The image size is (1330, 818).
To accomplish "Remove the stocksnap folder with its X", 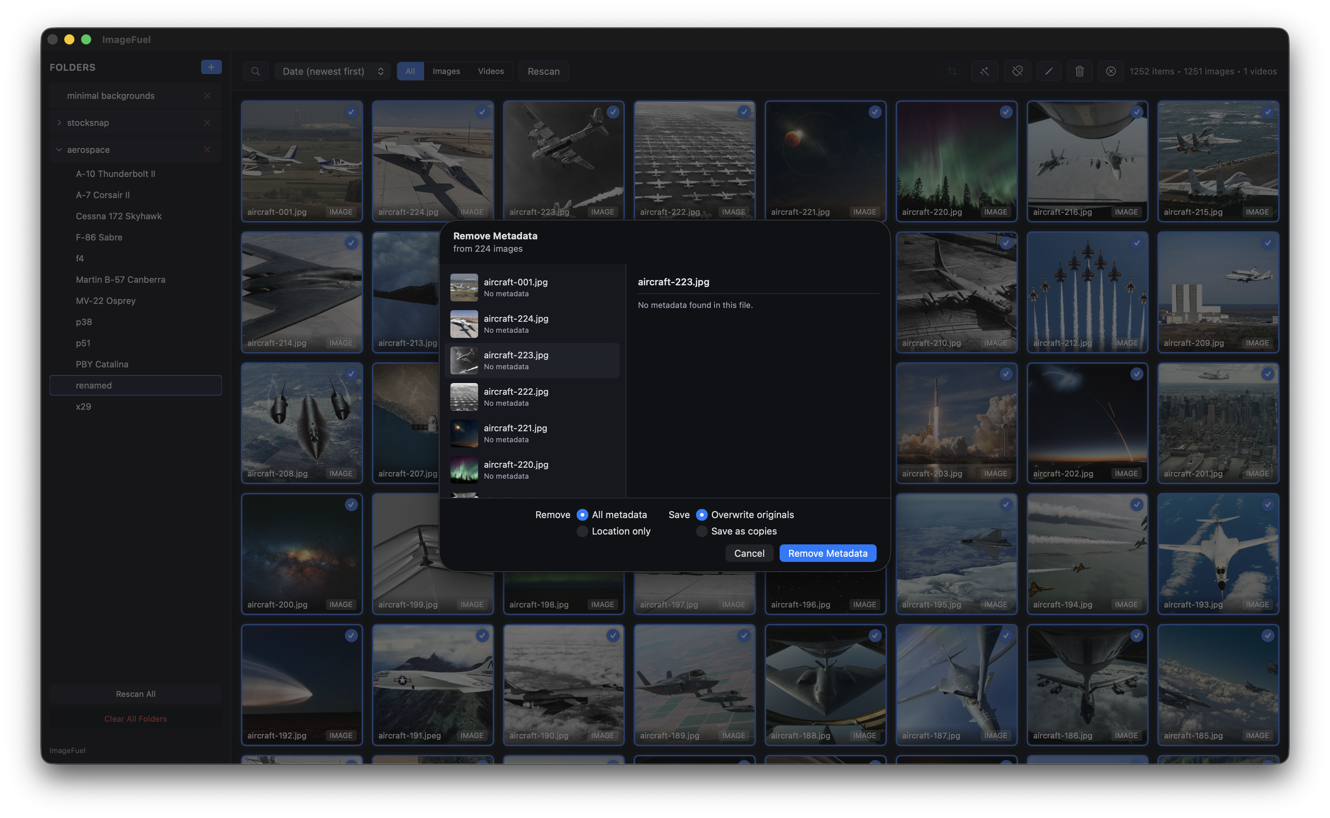I will tap(207, 123).
